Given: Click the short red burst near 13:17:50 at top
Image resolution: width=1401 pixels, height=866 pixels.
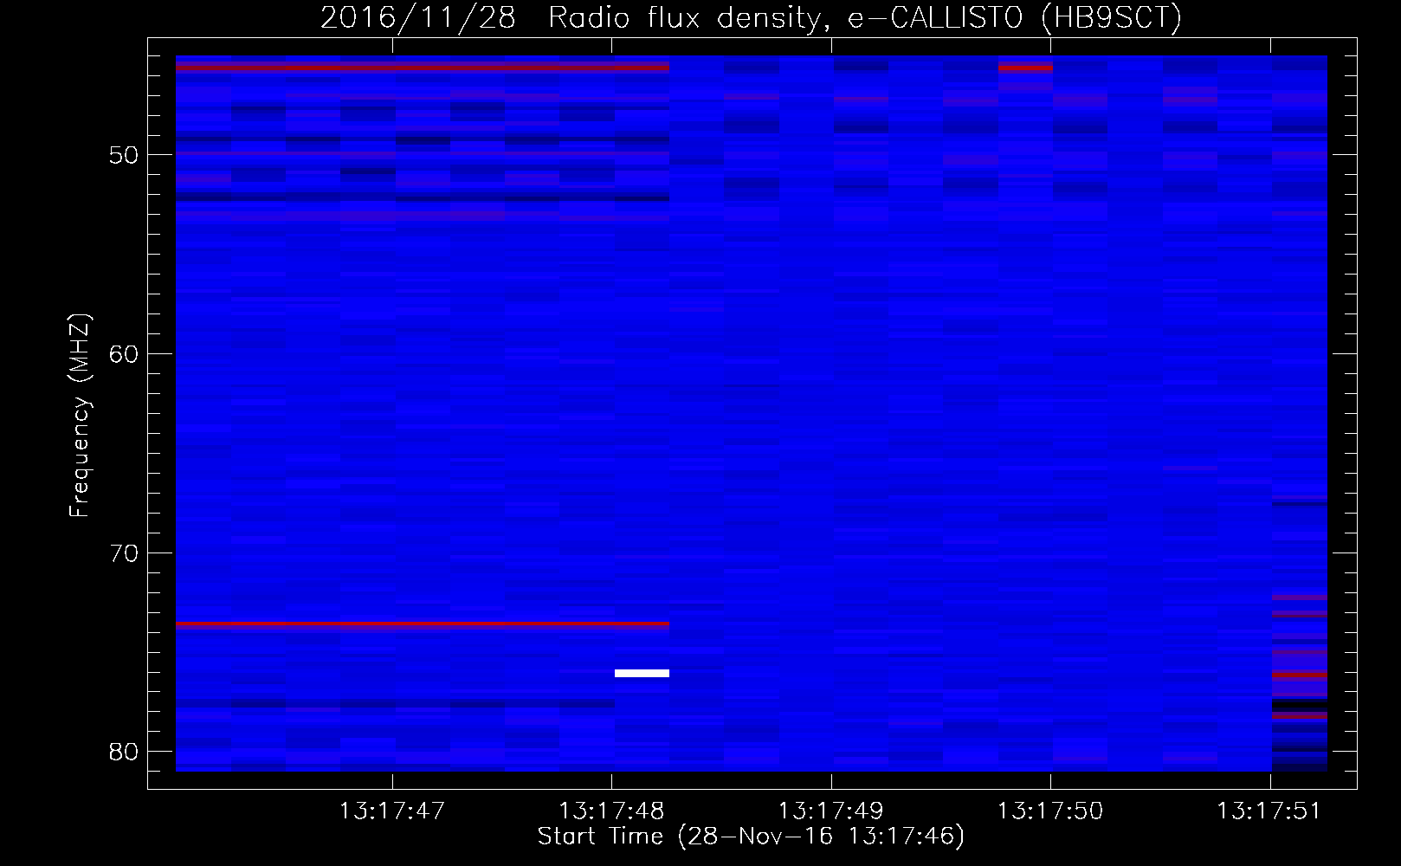Looking at the screenshot, I should [1025, 67].
